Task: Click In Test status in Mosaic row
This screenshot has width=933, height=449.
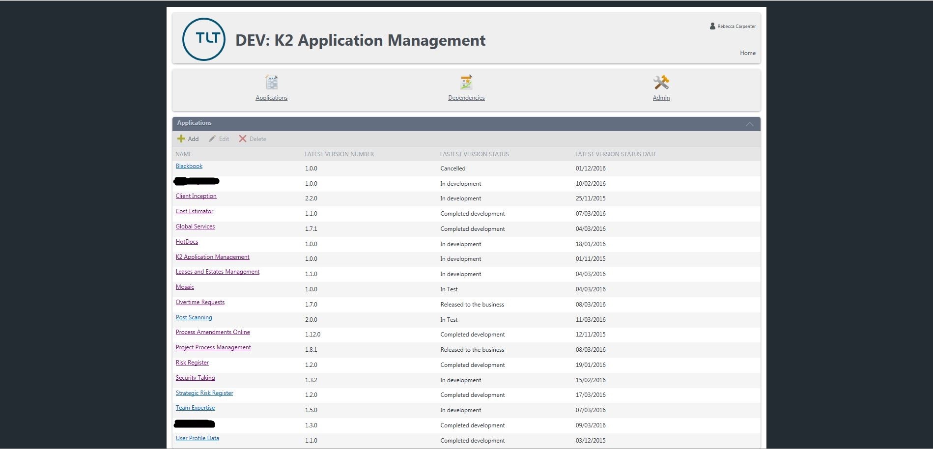Action: click(449, 289)
